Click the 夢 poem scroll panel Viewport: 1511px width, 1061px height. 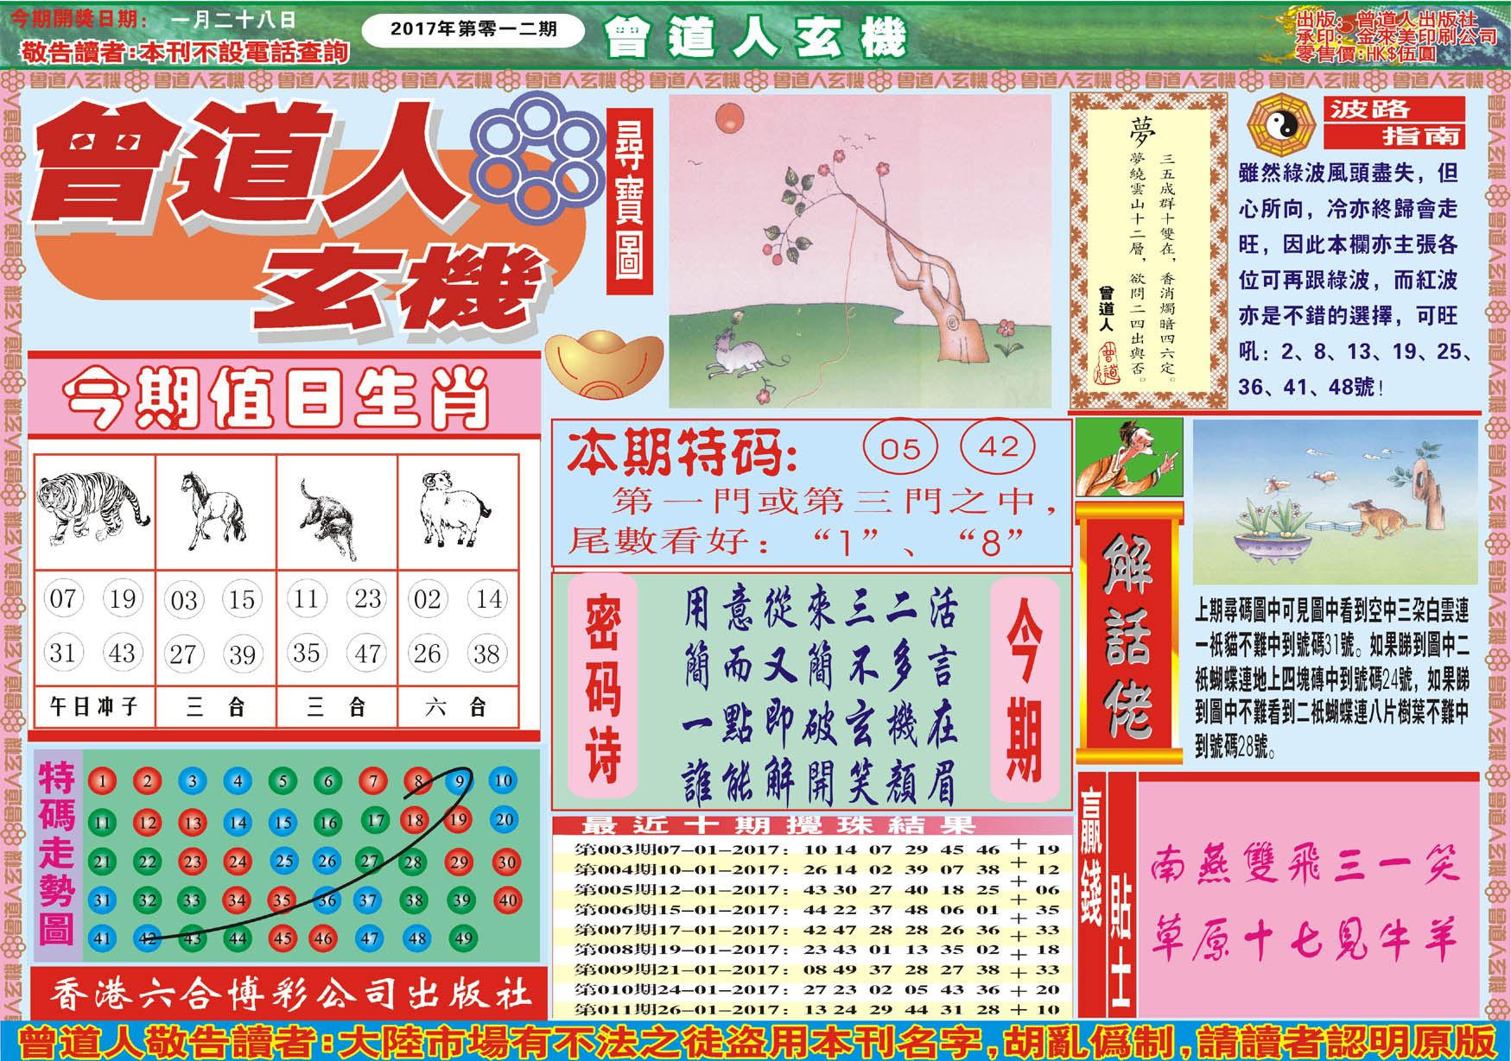click(1149, 250)
